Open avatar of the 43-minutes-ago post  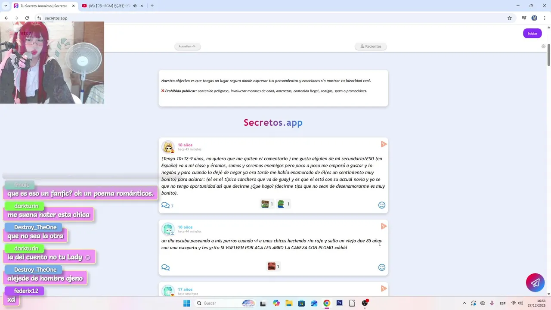click(168, 147)
